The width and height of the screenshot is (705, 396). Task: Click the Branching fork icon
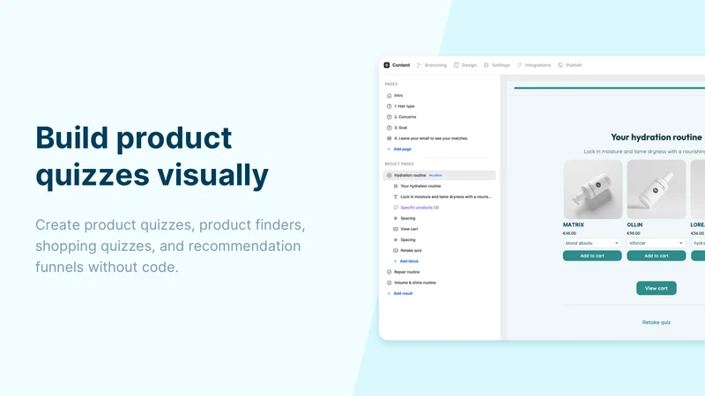[x=419, y=65]
